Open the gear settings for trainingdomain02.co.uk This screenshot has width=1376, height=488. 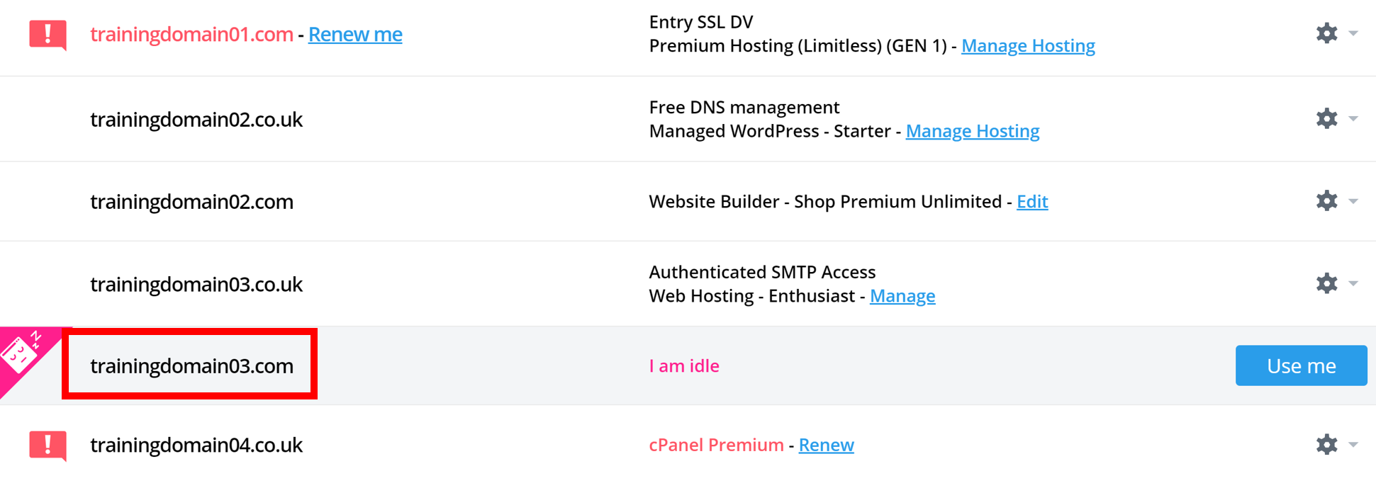point(1326,118)
